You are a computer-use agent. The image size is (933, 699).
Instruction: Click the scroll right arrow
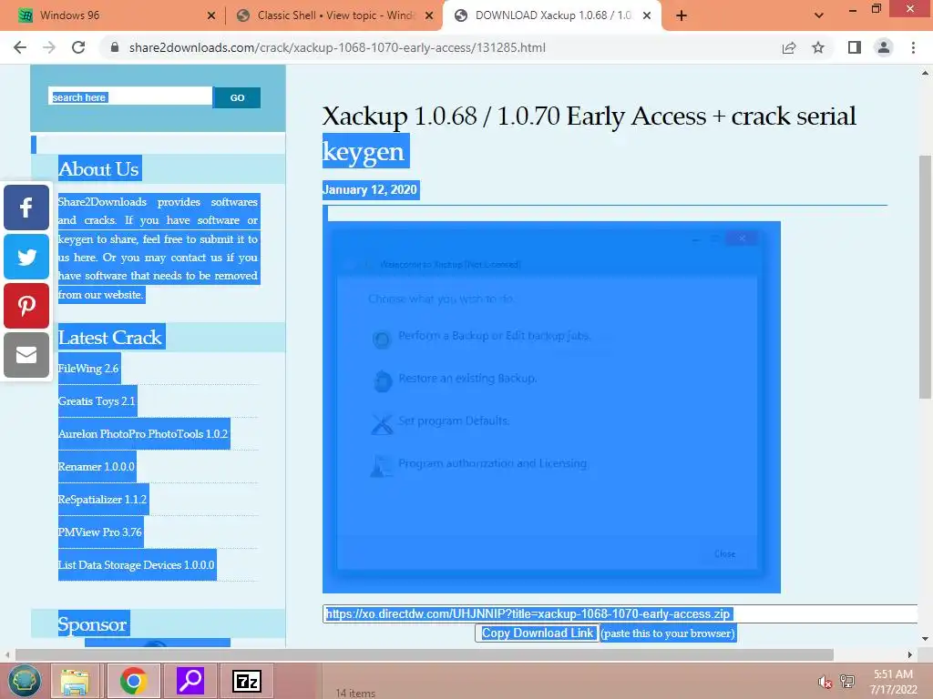pyautogui.click(x=909, y=654)
